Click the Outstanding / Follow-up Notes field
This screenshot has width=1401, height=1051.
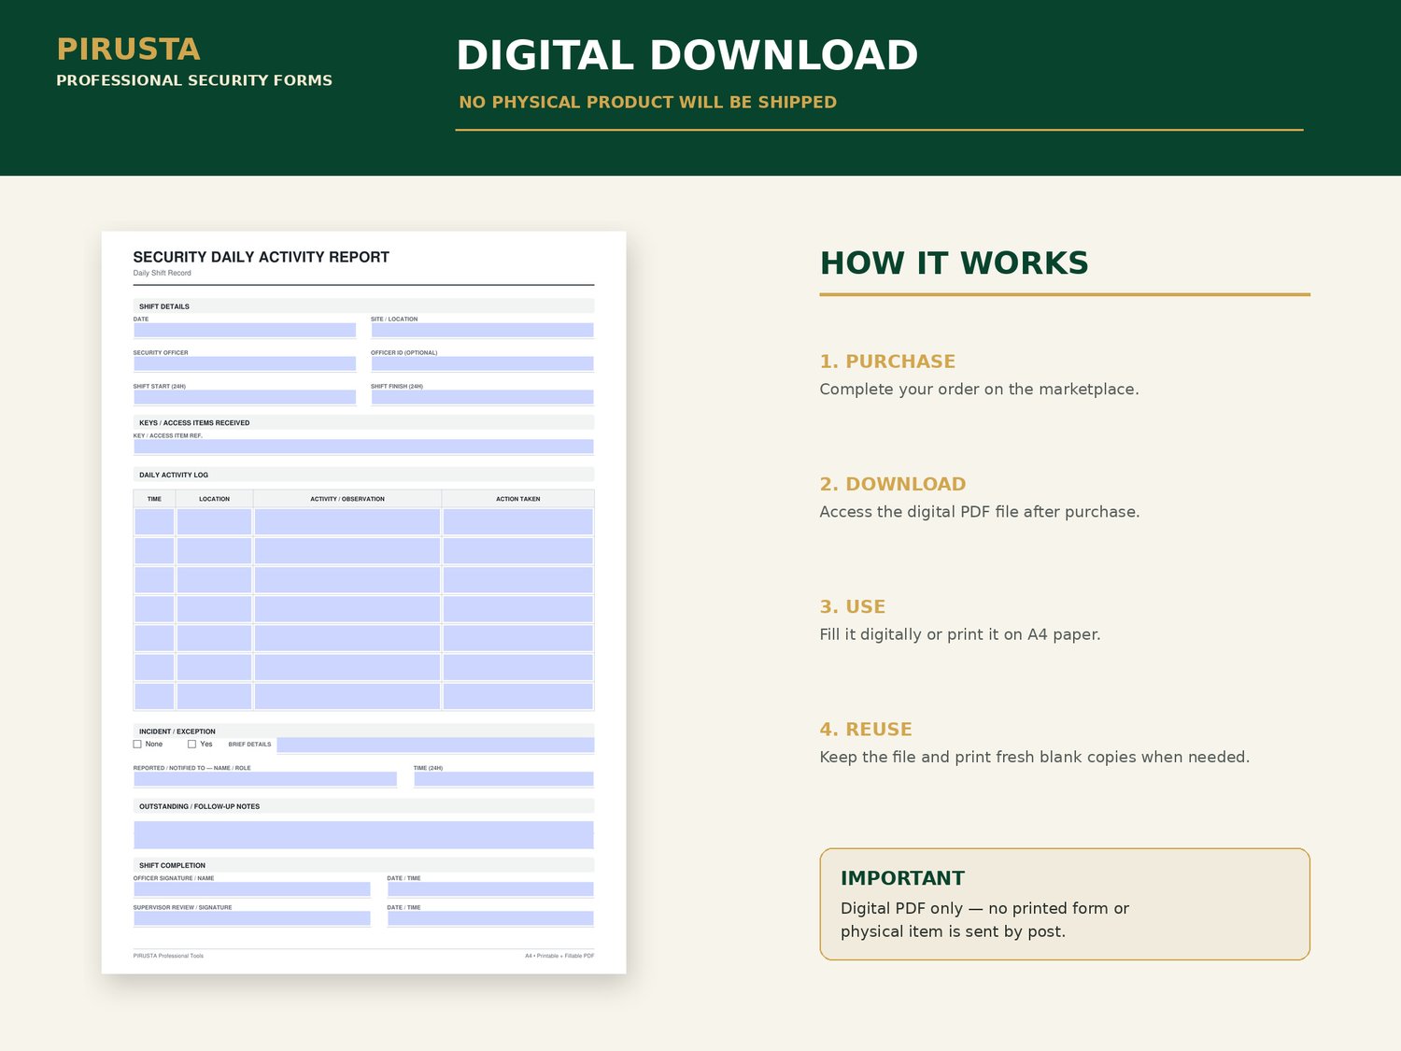pyautogui.click(x=363, y=835)
